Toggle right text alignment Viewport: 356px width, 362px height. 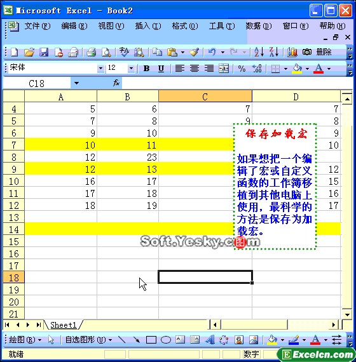click(x=209, y=69)
